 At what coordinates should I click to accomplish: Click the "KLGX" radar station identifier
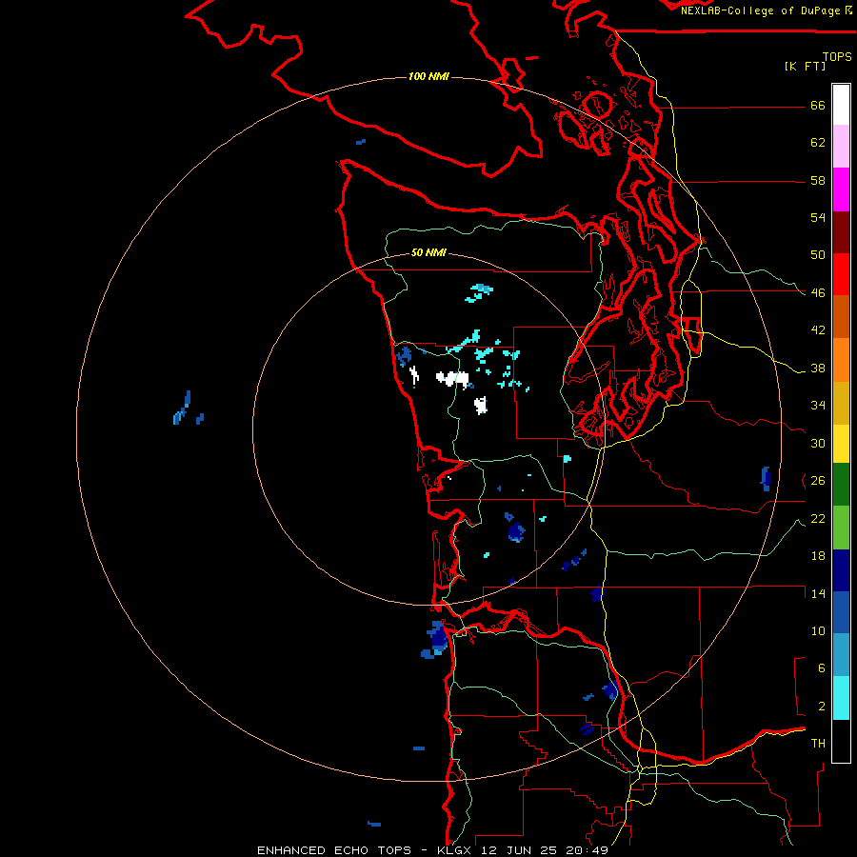click(453, 850)
